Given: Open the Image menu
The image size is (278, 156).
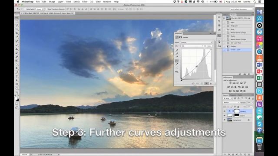Looking at the screenshot, I should (52, 2).
